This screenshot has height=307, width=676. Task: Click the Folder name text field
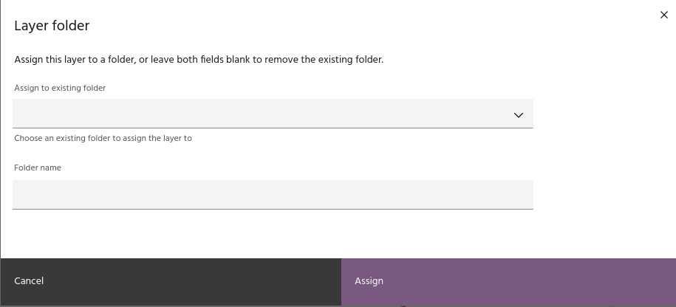pos(273,195)
